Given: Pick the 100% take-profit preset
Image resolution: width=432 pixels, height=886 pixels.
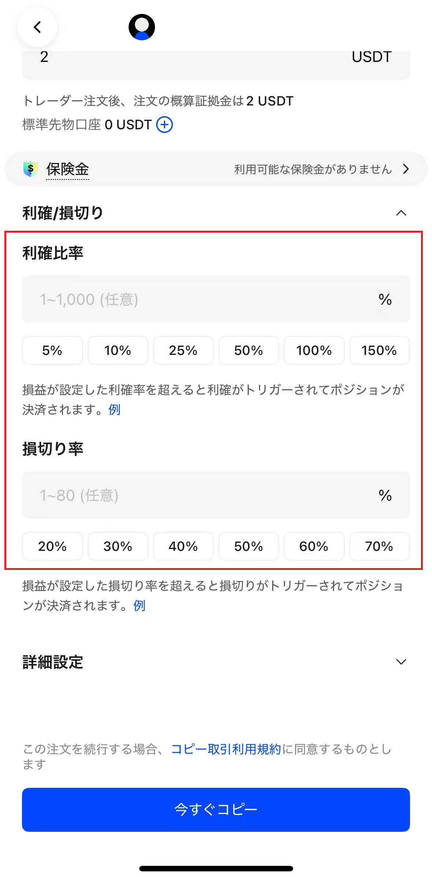Looking at the screenshot, I should (314, 351).
